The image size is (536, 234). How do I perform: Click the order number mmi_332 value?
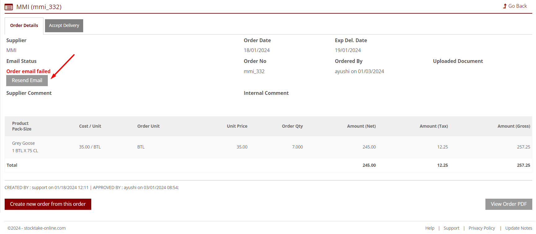[x=254, y=71]
